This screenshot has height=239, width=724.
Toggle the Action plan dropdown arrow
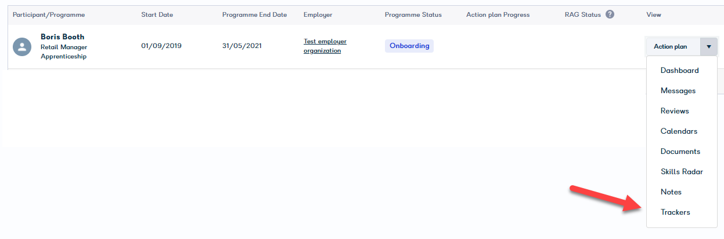pos(709,46)
